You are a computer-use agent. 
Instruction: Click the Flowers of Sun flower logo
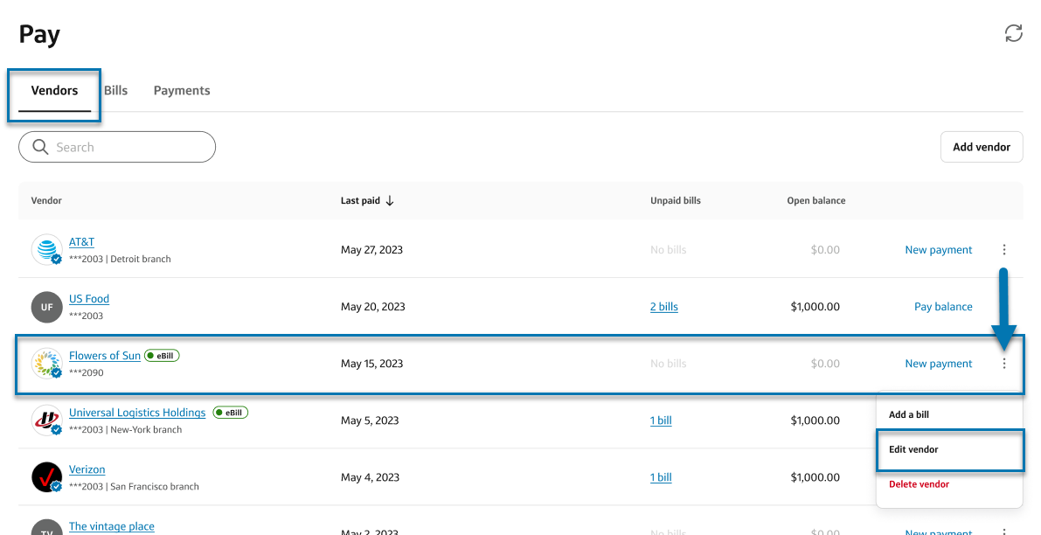pyautogui.click(x=46, y=361)
